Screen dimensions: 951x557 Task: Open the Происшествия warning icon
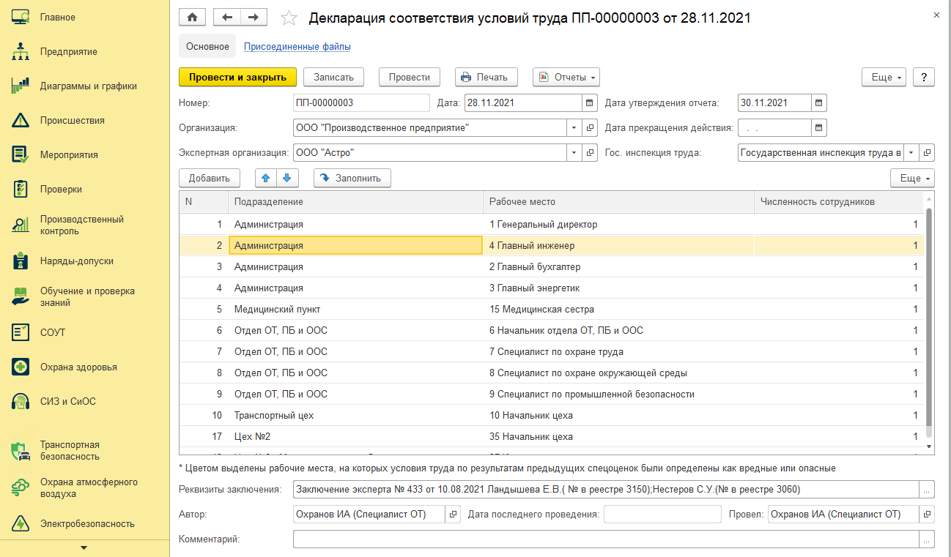[x=21, y=121]
